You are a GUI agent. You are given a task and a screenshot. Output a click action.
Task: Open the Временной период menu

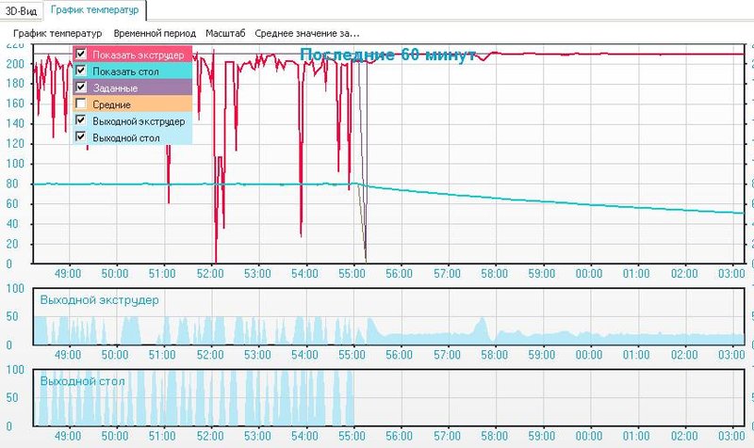pos(154,33)
